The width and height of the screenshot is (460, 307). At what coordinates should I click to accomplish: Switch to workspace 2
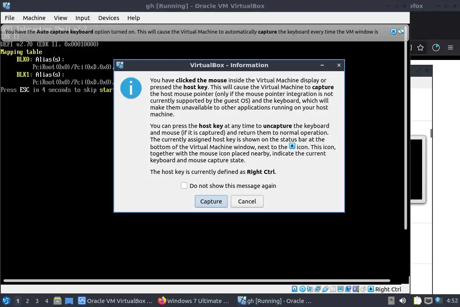tap(28, 301)
